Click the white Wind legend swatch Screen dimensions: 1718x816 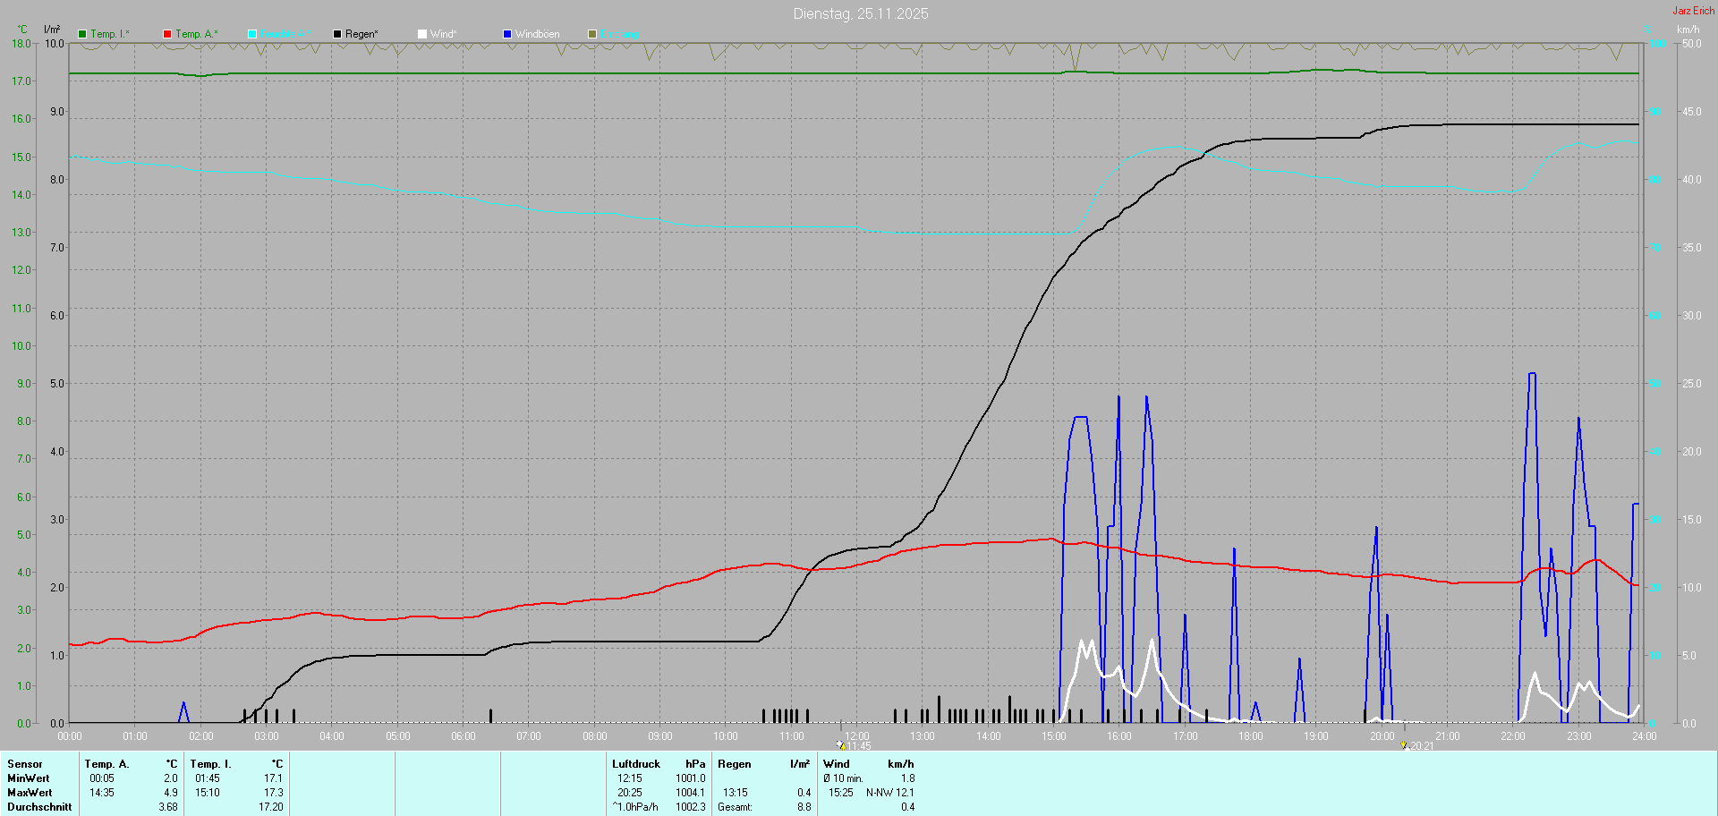422,34
